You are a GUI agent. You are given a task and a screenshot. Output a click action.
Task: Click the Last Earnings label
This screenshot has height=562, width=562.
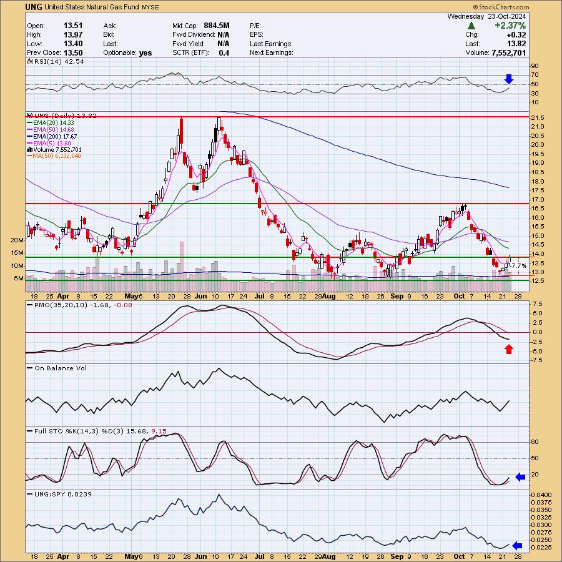(x=271, y=44)
